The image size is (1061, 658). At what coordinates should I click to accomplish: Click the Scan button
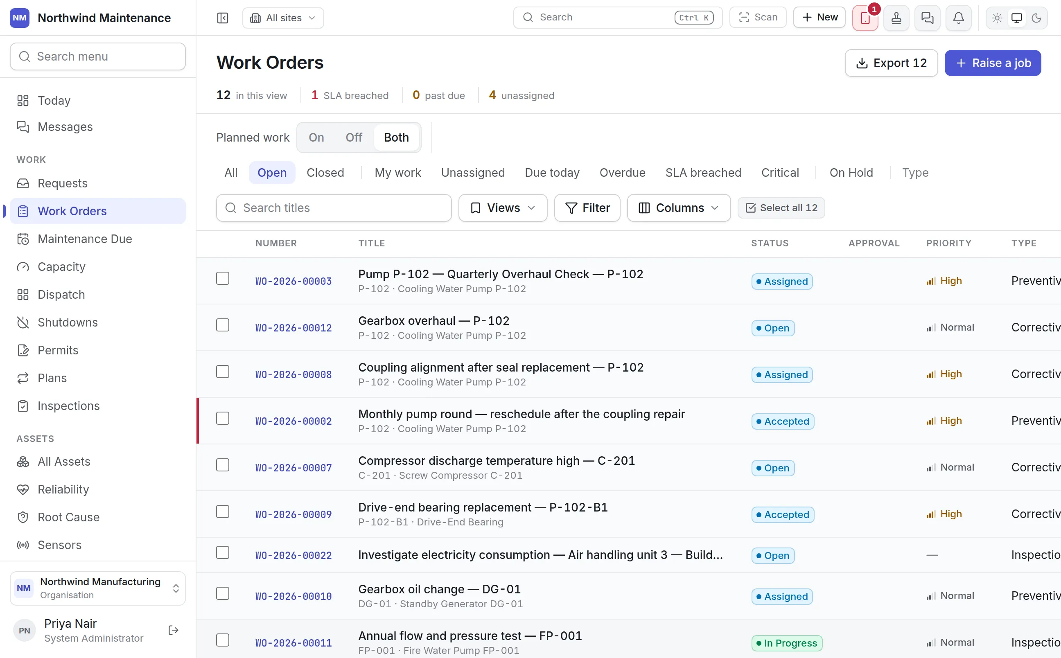[x=758, y=18]
